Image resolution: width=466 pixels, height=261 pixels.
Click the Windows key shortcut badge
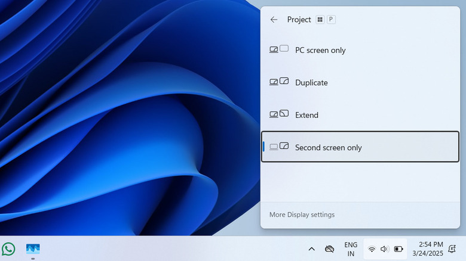point(320,20)
